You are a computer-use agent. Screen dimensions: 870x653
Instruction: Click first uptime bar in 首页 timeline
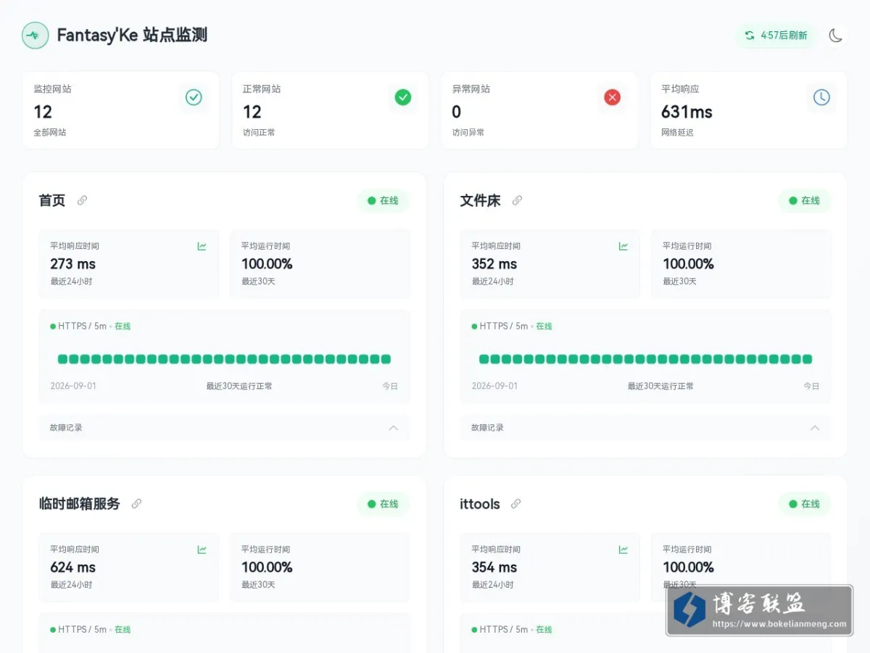click(x=62, y=359)
